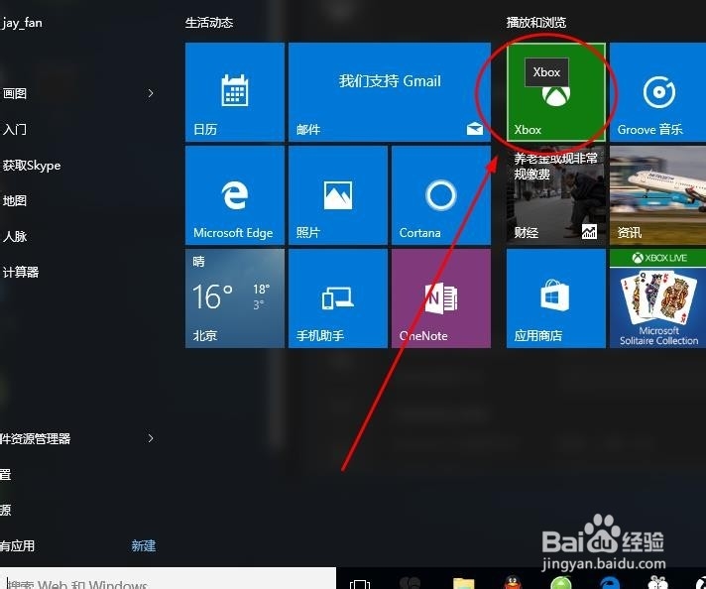Image resolution: width=706 pixels, height=589 pixels.
Task: Launch the purple OneNote tile
Action: click(441, 298)
